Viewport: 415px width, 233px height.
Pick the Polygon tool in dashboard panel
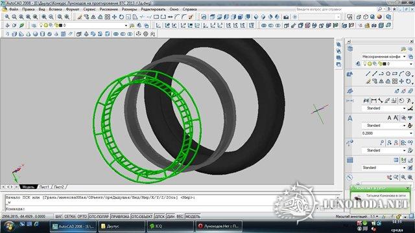coord(388,74)
